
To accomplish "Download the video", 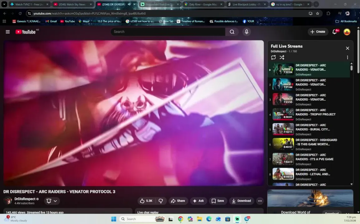I will click(241, 201).
